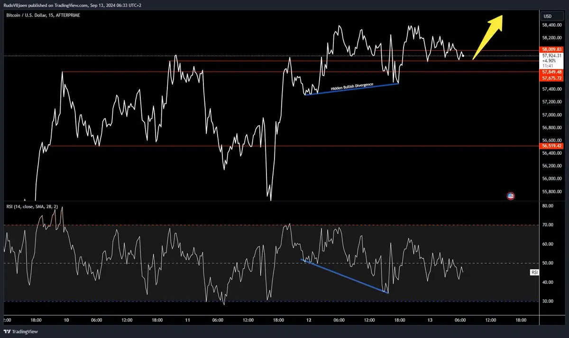Click the +4.90% change value on price scale
569x338 pixels.
[x=549, y=61]
